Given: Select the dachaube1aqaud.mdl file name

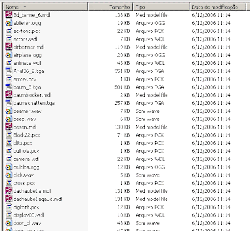Looking at the screenshot, I should pyautogui.click(x=37, y=199).
